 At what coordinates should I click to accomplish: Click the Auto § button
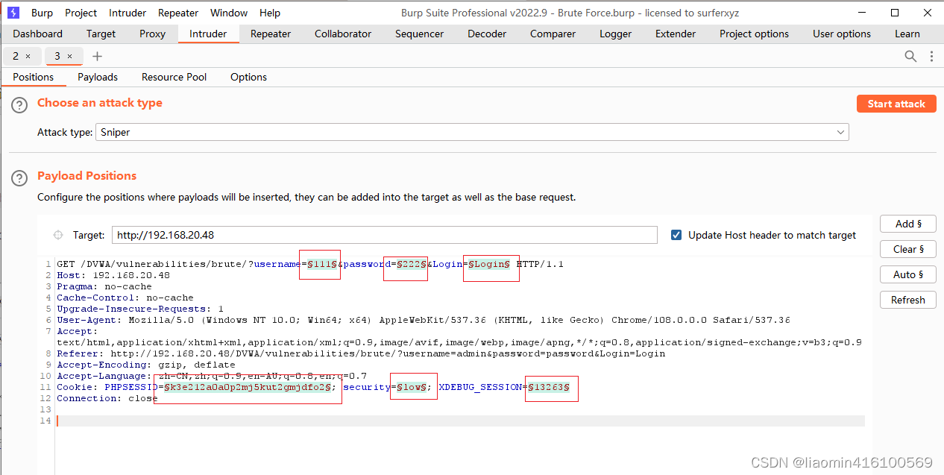[907, 274]
